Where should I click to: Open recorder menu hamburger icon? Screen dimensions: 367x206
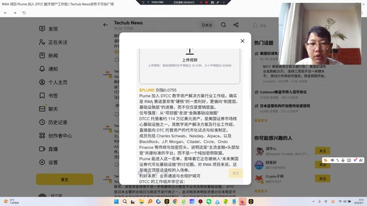tap(143, 2)
